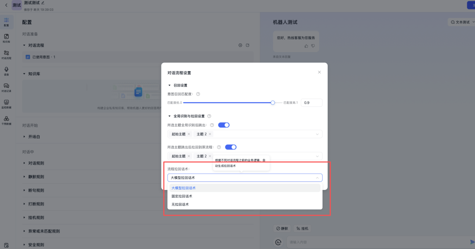Select 对话流程 in the left sidebar
Image resolution: width=475 pixels, height=249 pixels.
coord(6,55)
